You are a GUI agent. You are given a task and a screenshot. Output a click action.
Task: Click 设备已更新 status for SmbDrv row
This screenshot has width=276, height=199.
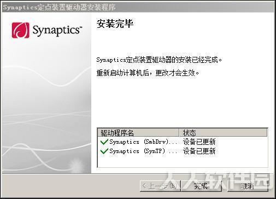click(199, 142)
